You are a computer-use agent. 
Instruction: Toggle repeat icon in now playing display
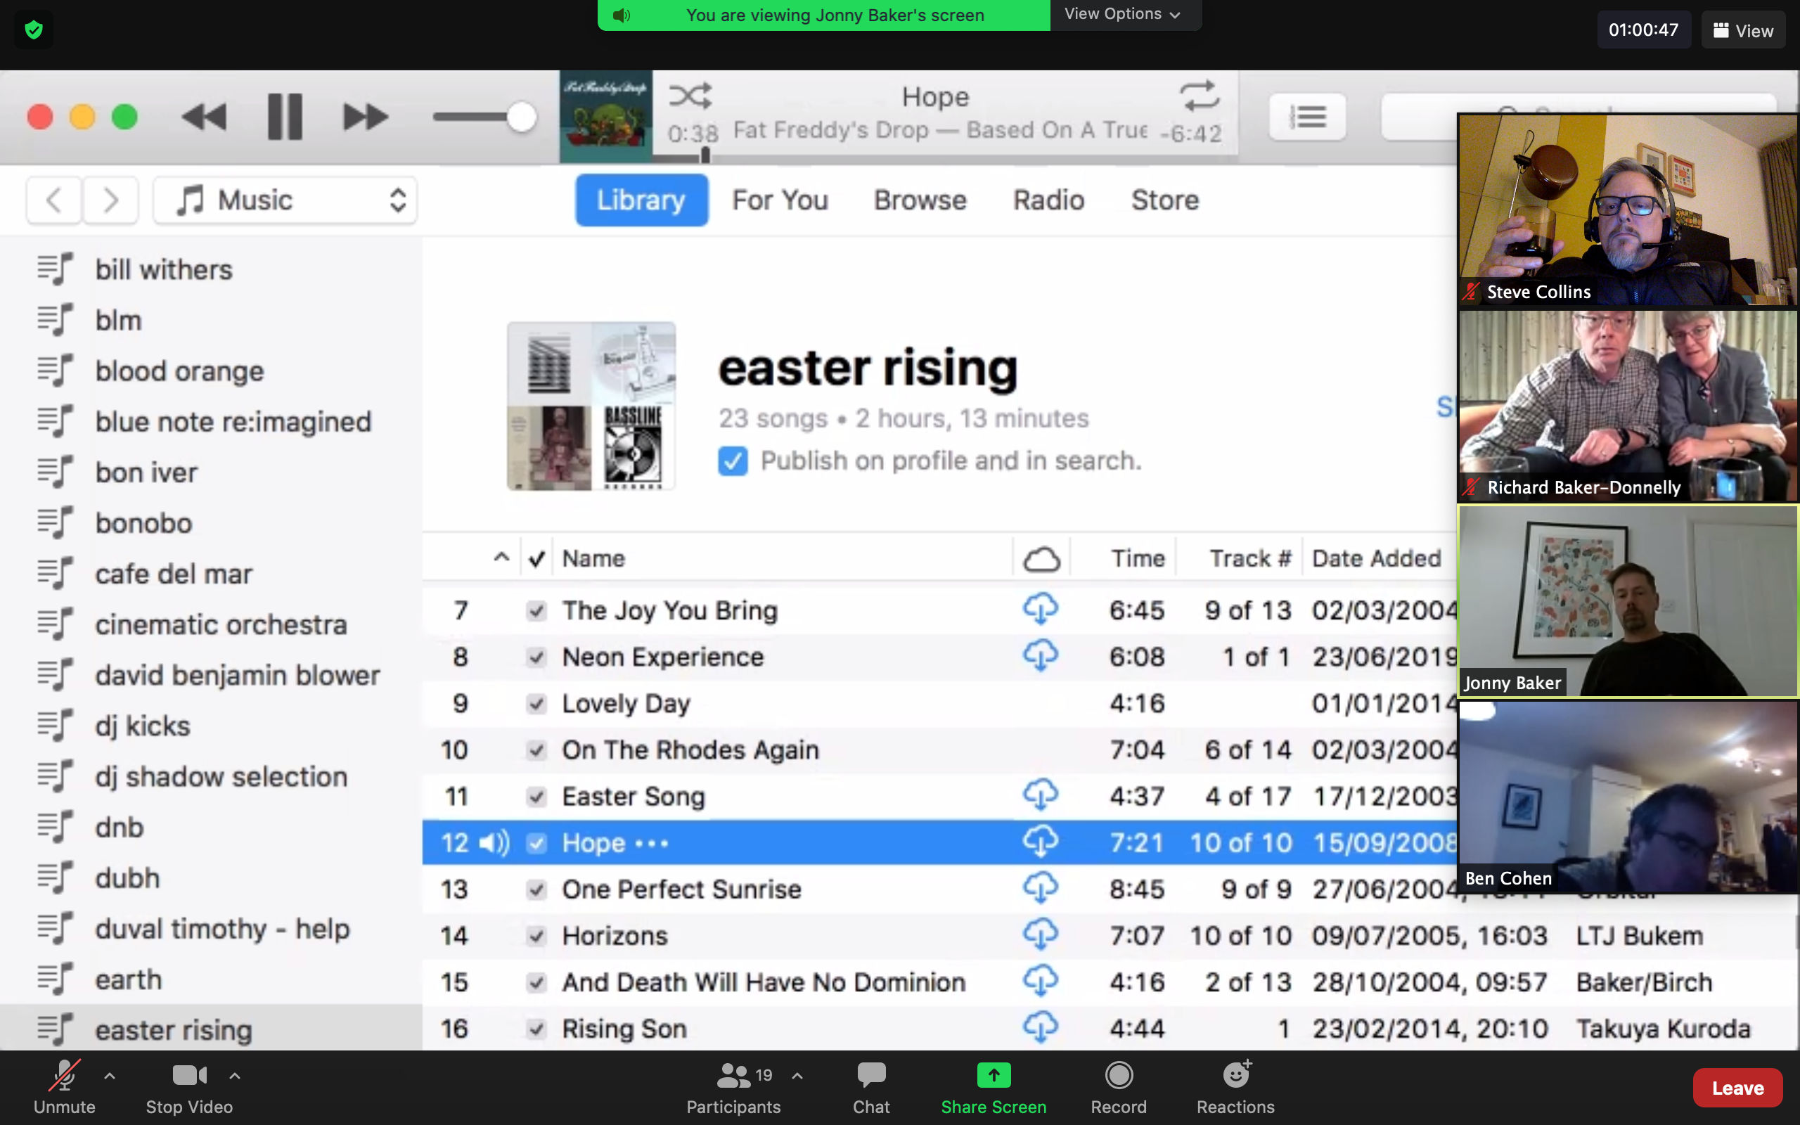coord(1199,96)
